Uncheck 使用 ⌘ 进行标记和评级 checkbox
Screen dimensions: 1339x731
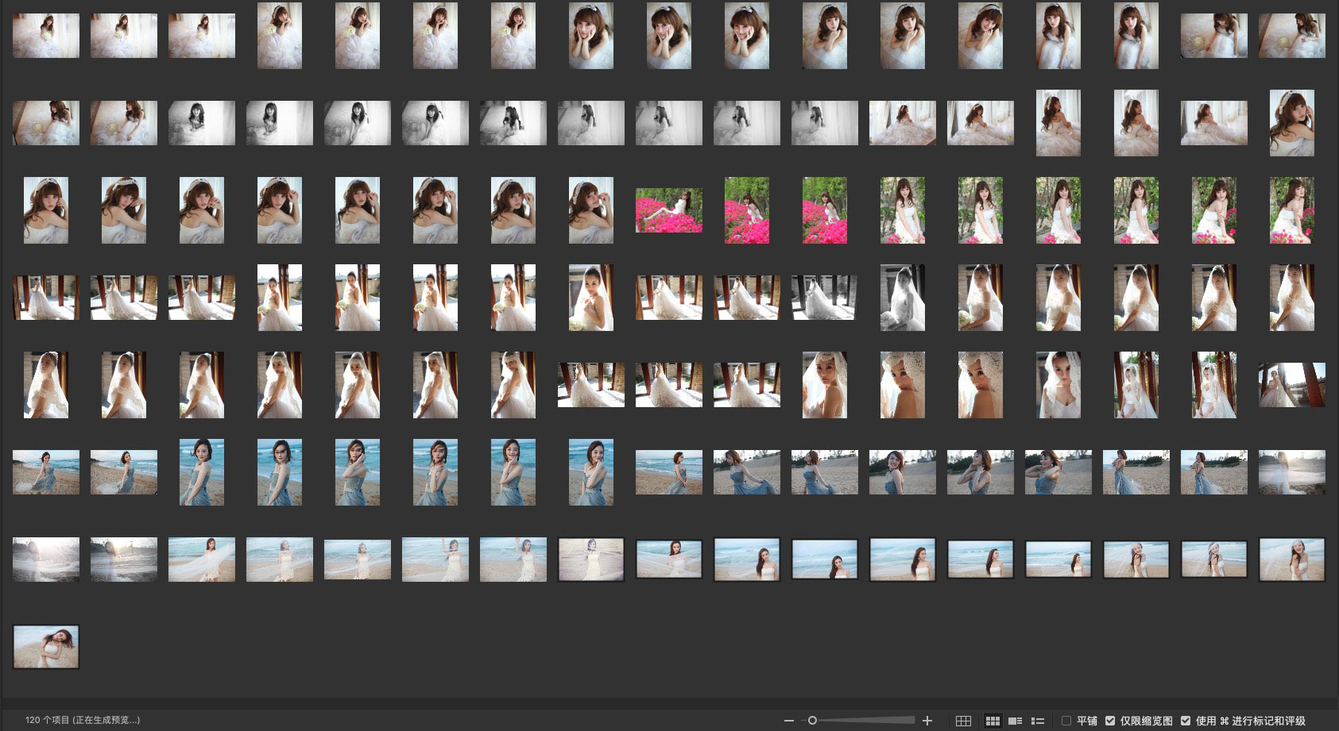(1186, 721)
